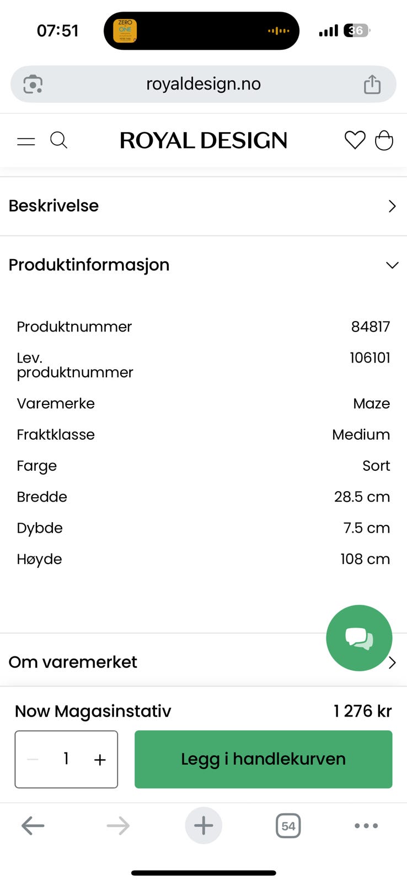Open the wishlist heart icon

[x=355, y=140]
